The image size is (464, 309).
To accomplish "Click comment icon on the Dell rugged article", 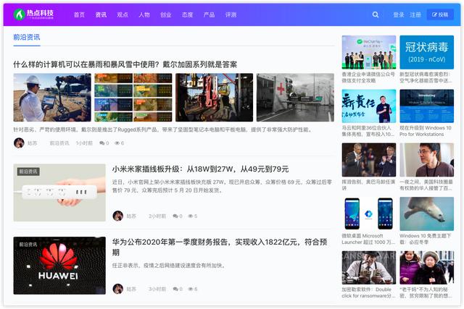I will pyautogui.click(x=102, y=143).
